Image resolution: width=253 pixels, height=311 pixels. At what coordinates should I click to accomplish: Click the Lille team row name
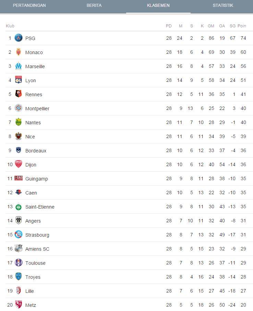coord(29,291)
